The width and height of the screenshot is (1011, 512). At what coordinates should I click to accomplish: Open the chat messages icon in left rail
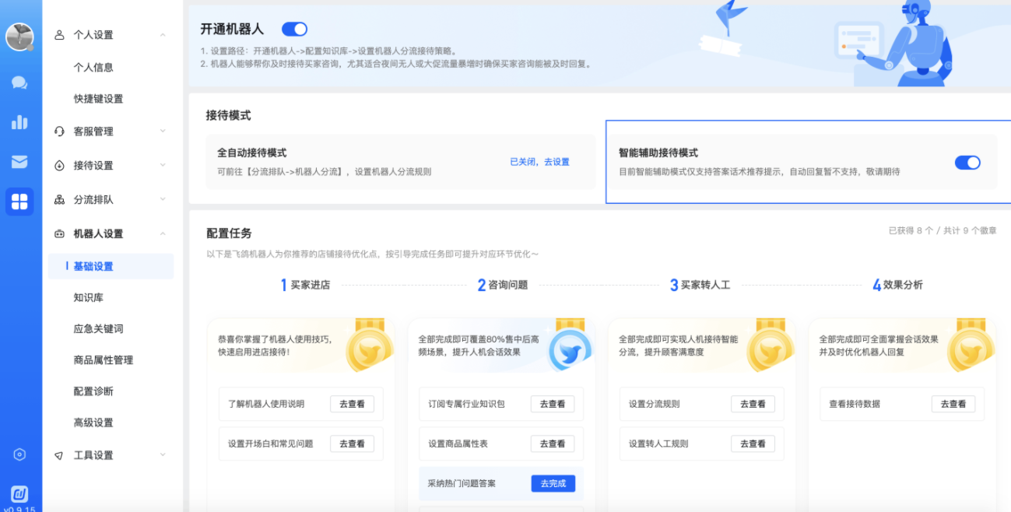click(19, 82)
